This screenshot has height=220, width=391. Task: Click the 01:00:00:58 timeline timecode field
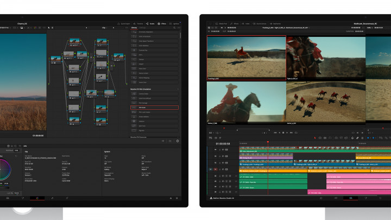(223, 143)
